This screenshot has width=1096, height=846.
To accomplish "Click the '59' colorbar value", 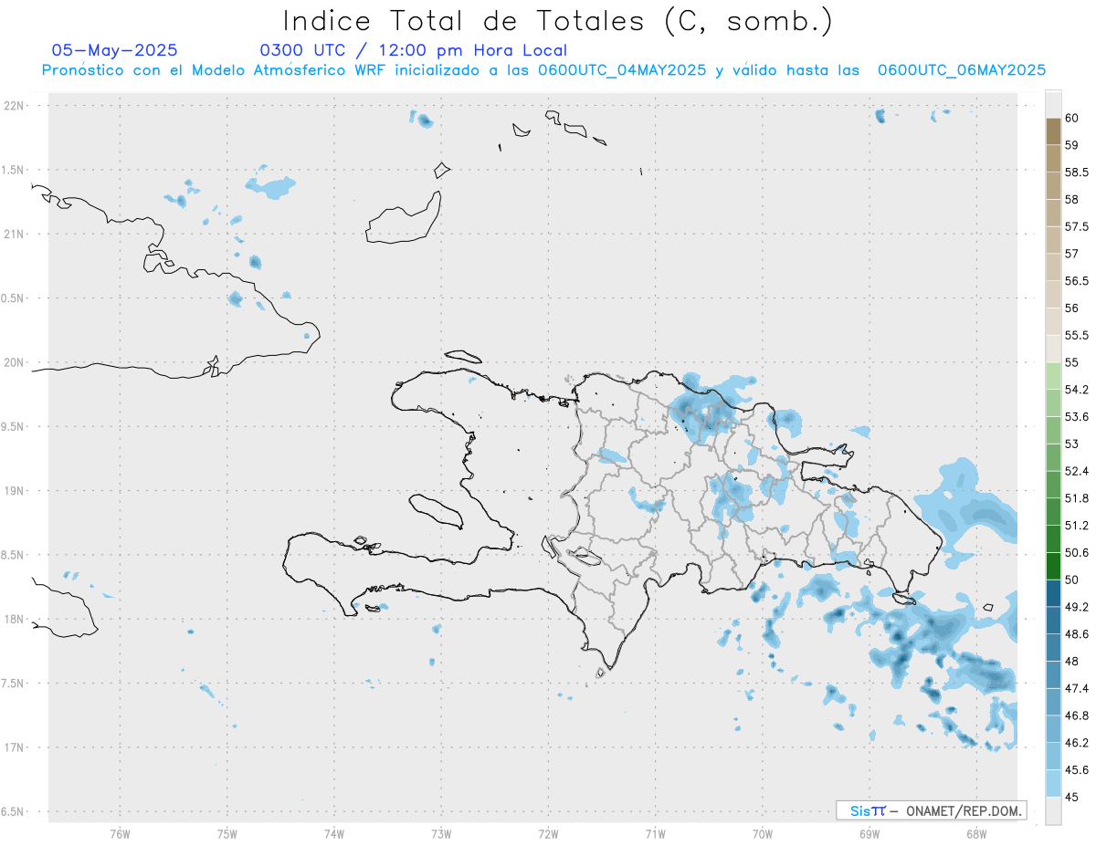I will coord(1072,145).
